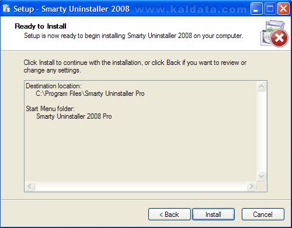This screenshot has width=292, height=228.
Task: Click the 'Destination location:' label
Action: tap(54, 86)
